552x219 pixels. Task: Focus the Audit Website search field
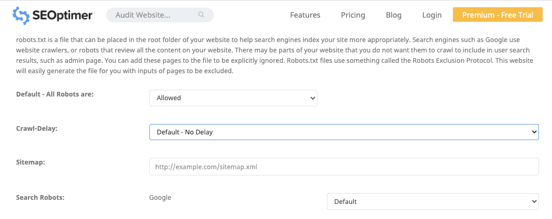click(153, 15)
